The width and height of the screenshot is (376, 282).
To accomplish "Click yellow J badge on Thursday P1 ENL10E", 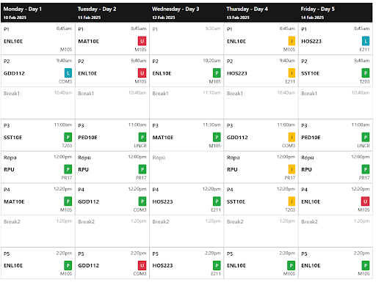I will (292, 41).
